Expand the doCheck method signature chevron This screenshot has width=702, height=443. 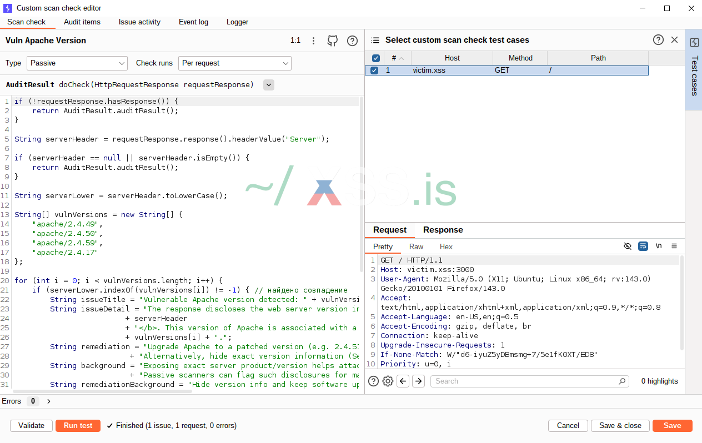coord(268,85)
